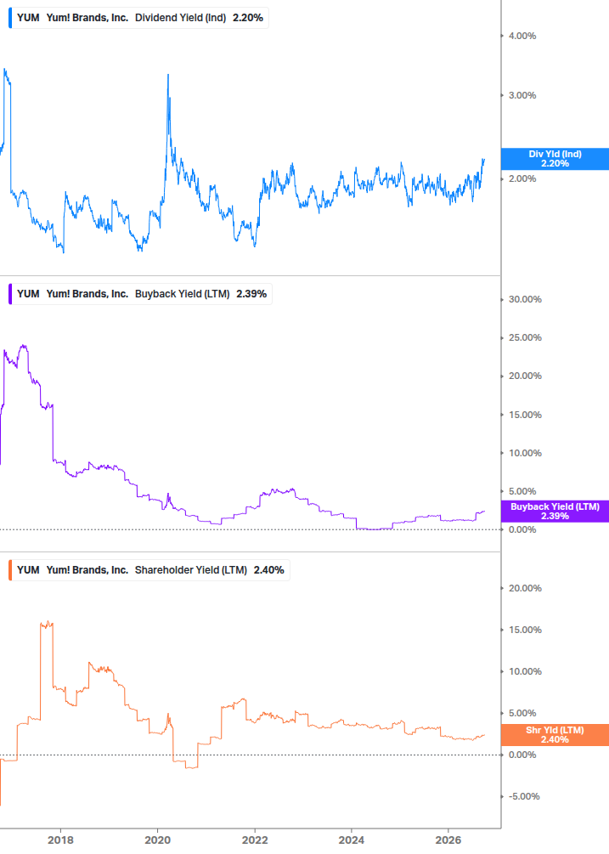Image resolution: width=609 pixels, height=854 pixels.
Task: Click the 3.00% tick on dividend yield axis
Action: coord(522,95)
